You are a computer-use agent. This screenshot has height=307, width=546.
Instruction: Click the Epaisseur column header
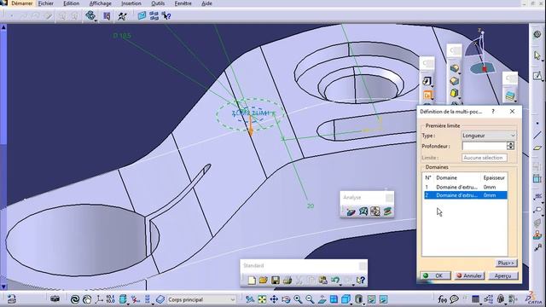tap(494, 178)
